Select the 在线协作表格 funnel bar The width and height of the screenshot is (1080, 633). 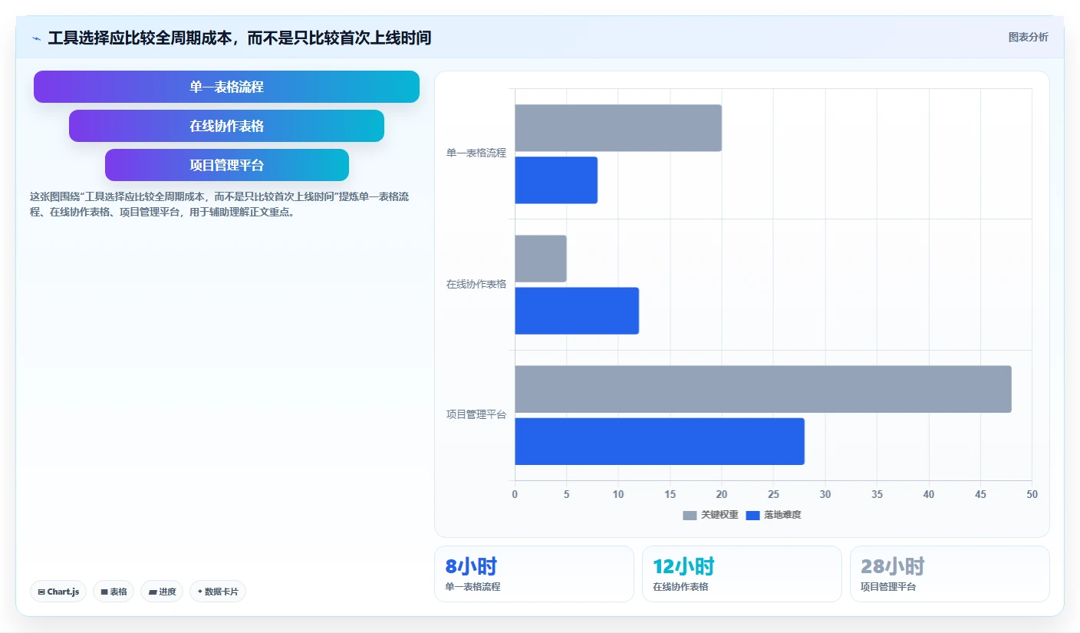click(x=226, y=126)
